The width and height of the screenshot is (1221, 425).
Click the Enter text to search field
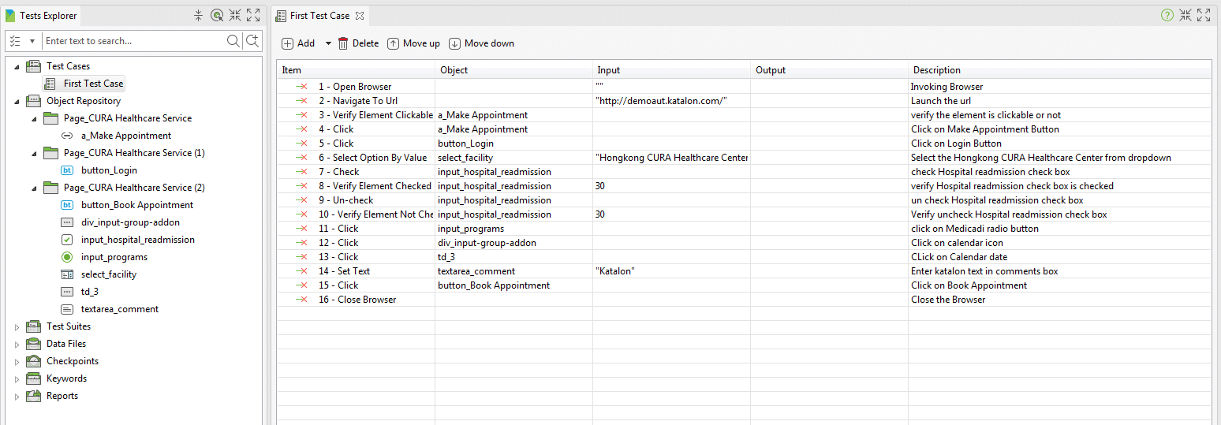133,41
